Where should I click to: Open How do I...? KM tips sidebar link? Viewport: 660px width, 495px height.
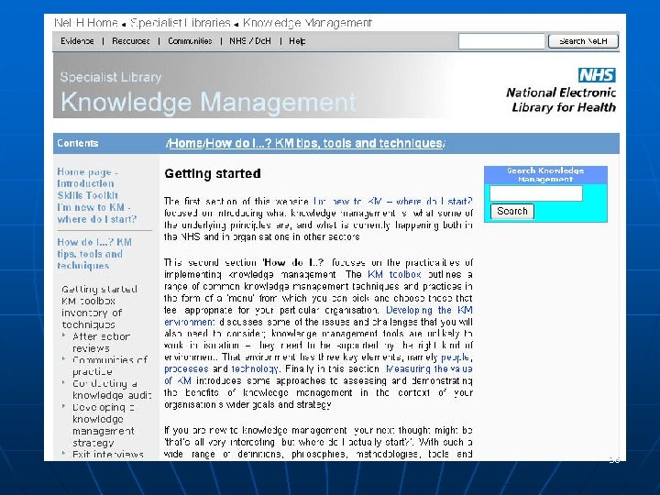(94, 254)
